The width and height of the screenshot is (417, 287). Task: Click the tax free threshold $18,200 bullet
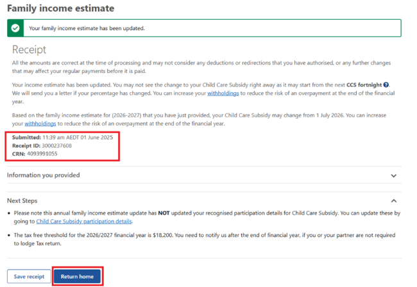click(192, 238)
